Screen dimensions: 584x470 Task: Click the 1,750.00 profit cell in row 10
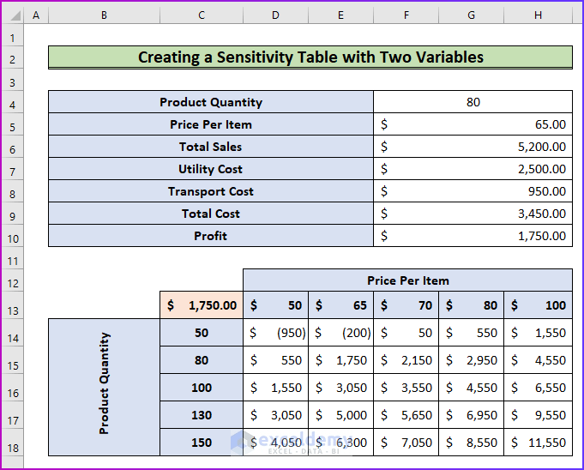coord(473,236)
